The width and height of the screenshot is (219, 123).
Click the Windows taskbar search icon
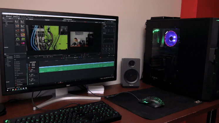(10, 90)
